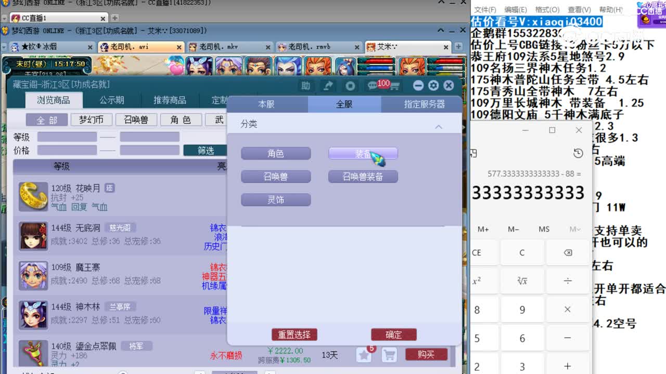Viewport: 666px width, 374px height.
Task: Click the calculator plus key
Action: tap(568, 366)
